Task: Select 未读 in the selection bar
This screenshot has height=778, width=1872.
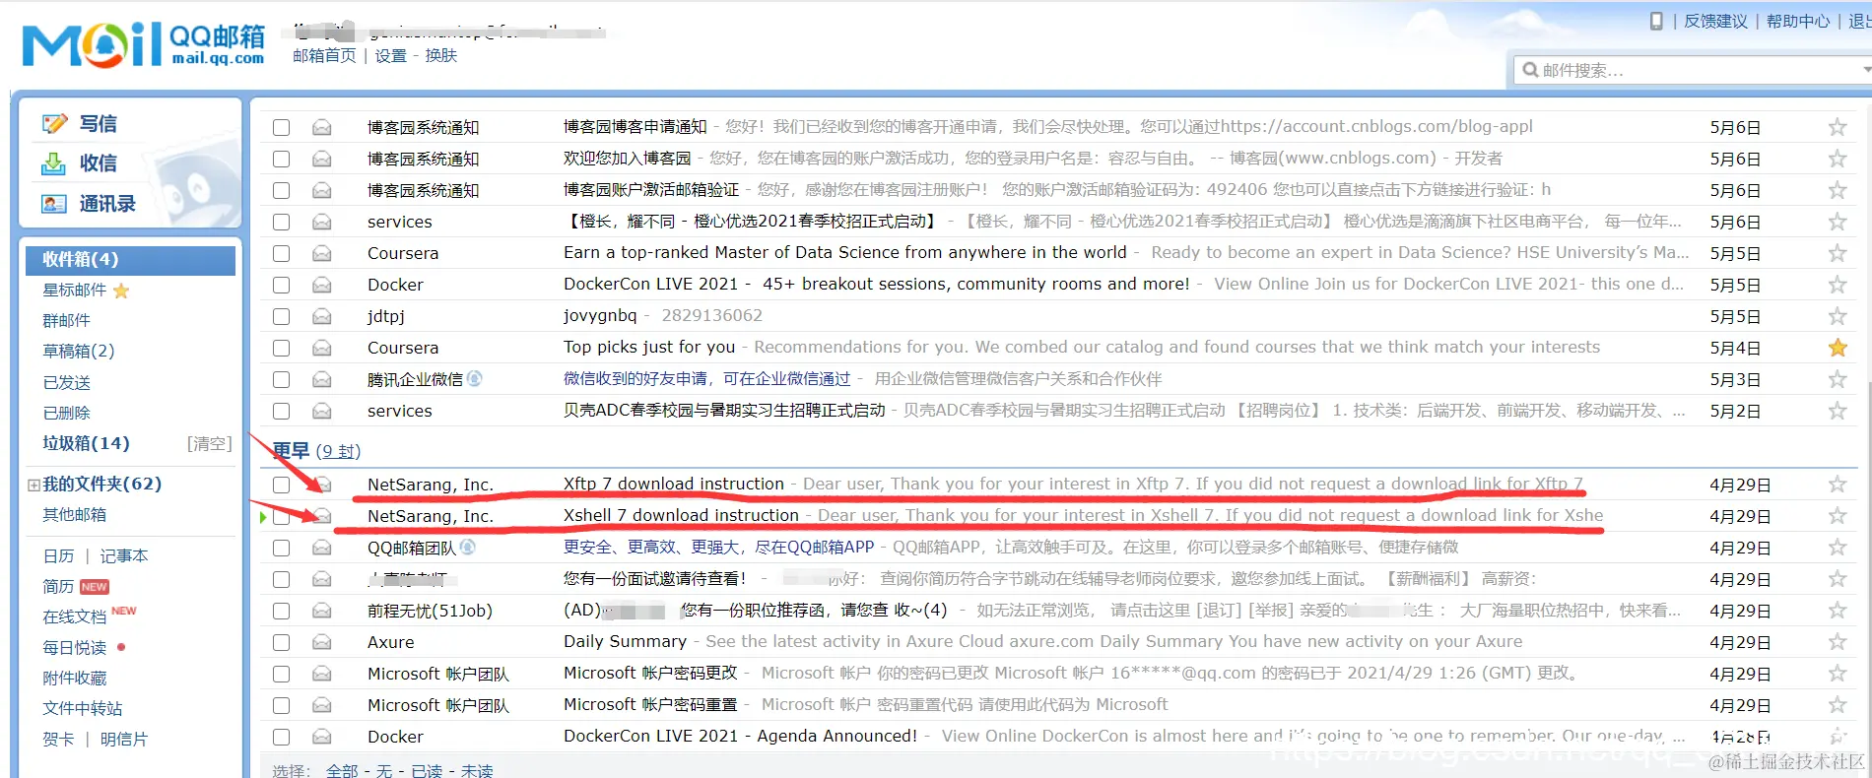Action: click(477, 770)
